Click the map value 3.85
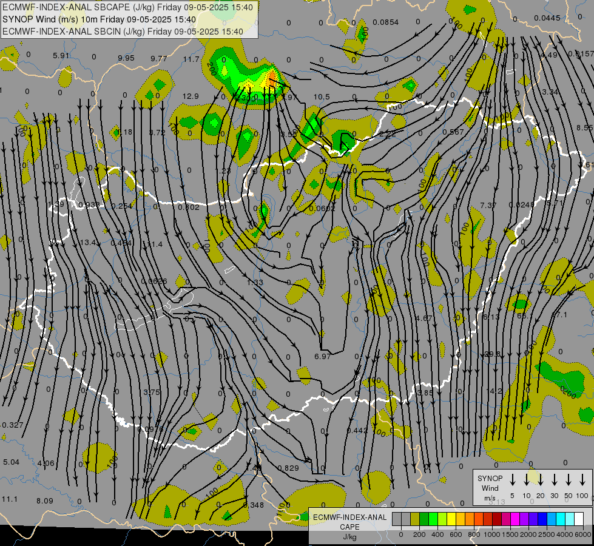The height and width of the screenshot is (546, 594). (424, 393)
